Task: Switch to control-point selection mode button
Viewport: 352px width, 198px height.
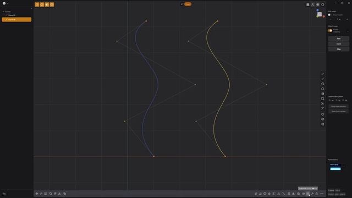Action: pyautogui.click(x=37, y=4)
